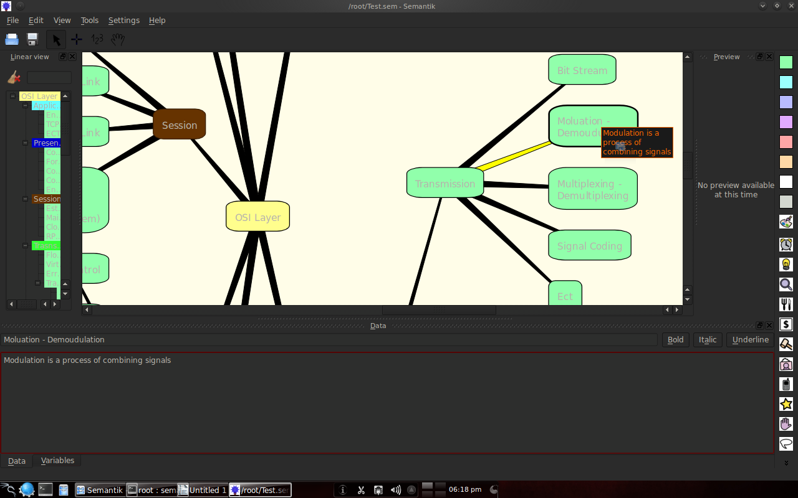This screenshot has width=798, height=498.
Task: Click the volume speaker tray icon
Action: tap(395, 490)
